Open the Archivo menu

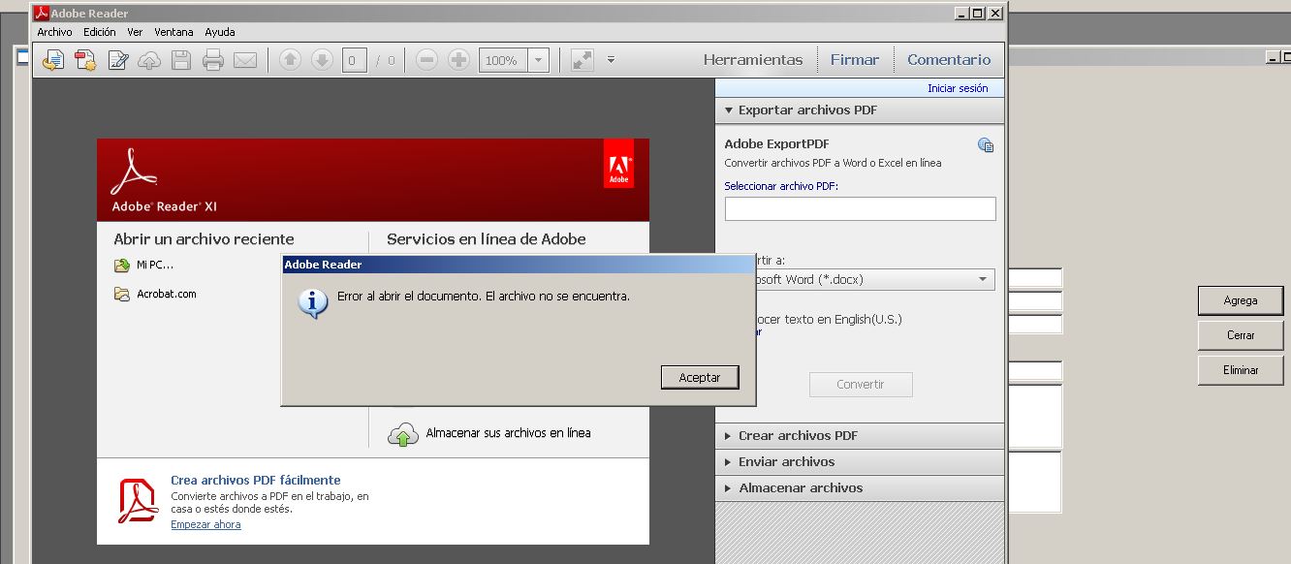(x=54, y=32)
